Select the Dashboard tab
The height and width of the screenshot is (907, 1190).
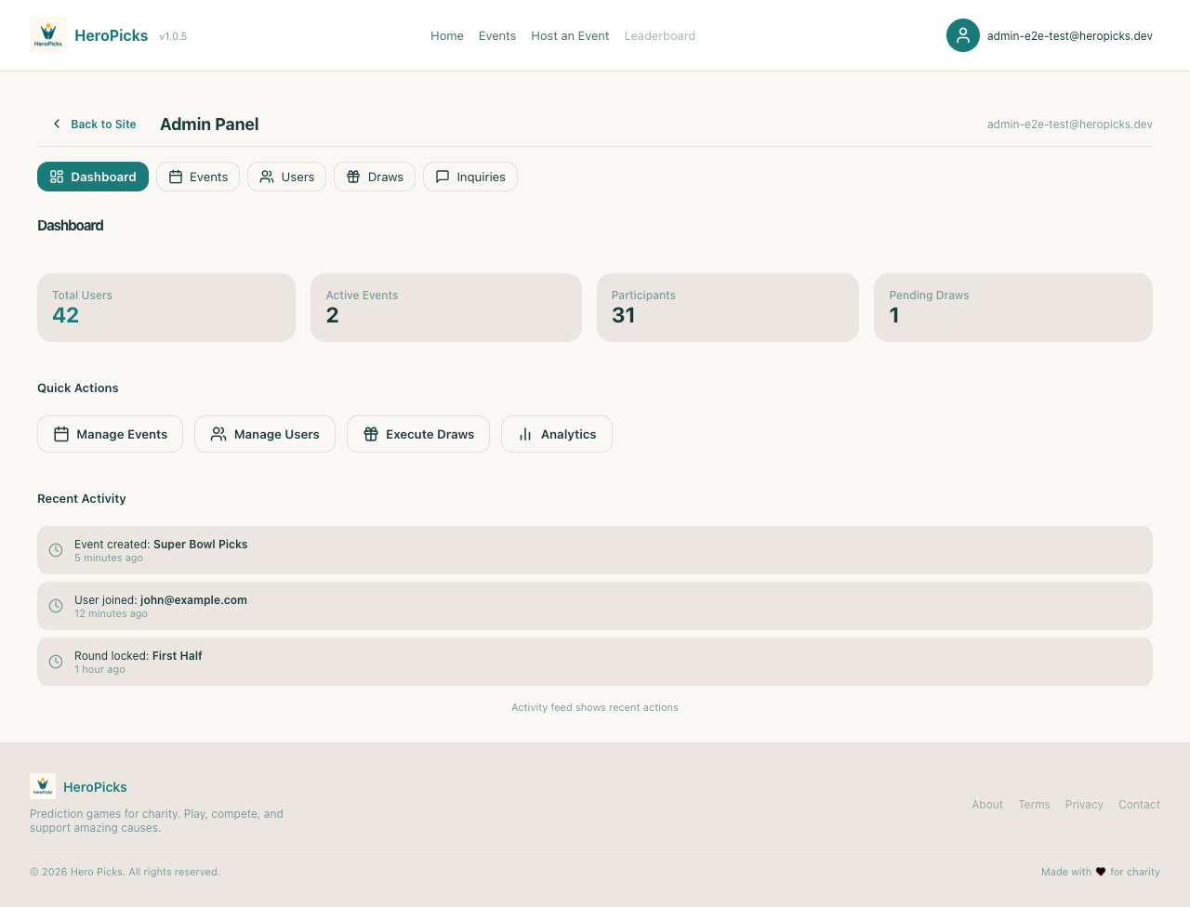pos(93,177)
